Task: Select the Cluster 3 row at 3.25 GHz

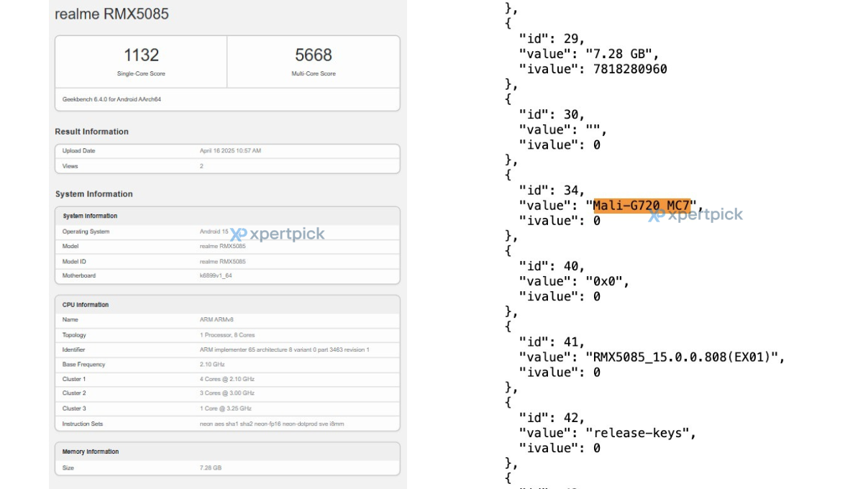Action: [x=227, y=408]
